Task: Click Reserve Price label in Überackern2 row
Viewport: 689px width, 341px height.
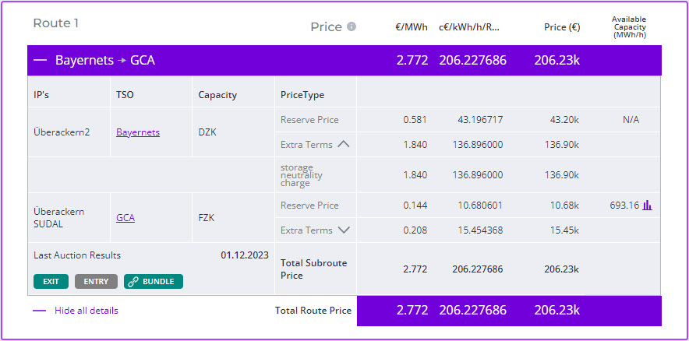Action: [309, 119]
